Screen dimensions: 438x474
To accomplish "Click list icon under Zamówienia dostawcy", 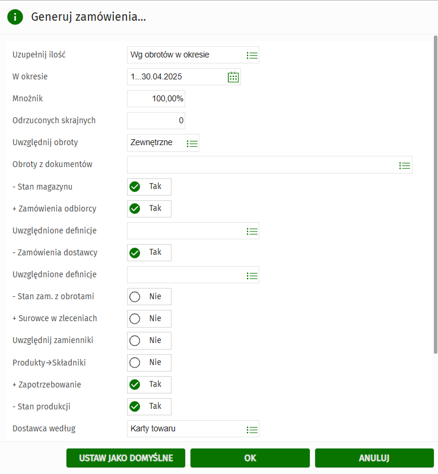I will [252, 276].
